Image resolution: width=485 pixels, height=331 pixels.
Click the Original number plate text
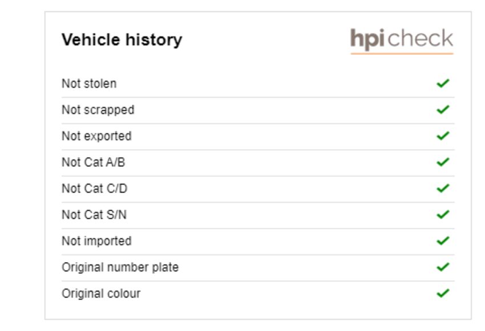point(120,268)
